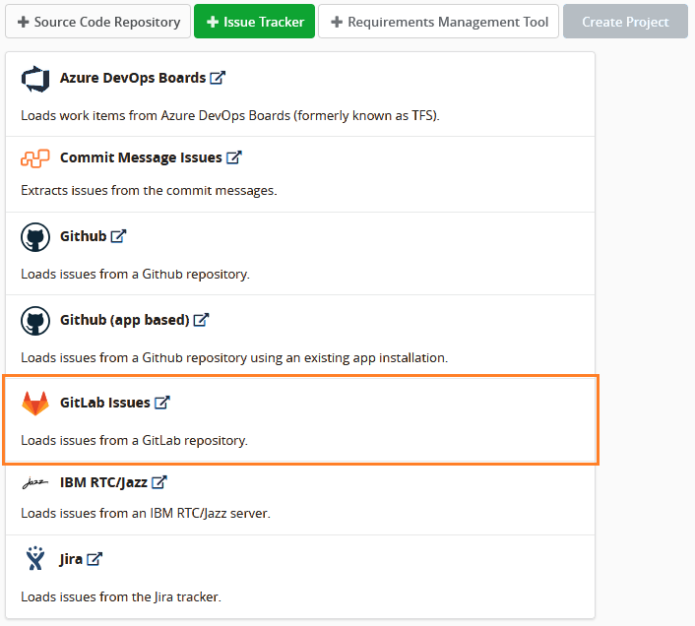Click the Commit Message Issues orange icon
The width and height of the screenshot is (695, 626).
pyautogui.click(x=35, y=158)
